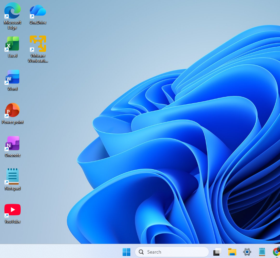The width and height of the screenshot is (280, 258).
Task: Open the Microsoft Edge desktop shortcut
Action: tap(12, 11)
